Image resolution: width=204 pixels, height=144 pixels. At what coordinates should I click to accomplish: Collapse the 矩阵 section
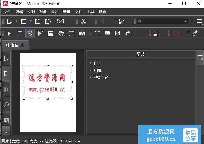(90, 70)
